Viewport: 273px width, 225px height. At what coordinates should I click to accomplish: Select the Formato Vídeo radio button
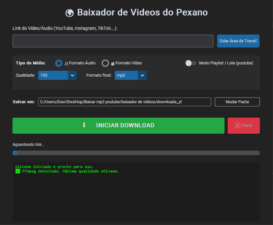point(105,63)
